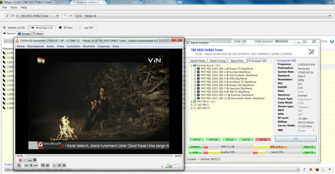Screen dimensions: 335x174
Task: Toggle the tuner enable checkbox
Action: pos(13,16)
